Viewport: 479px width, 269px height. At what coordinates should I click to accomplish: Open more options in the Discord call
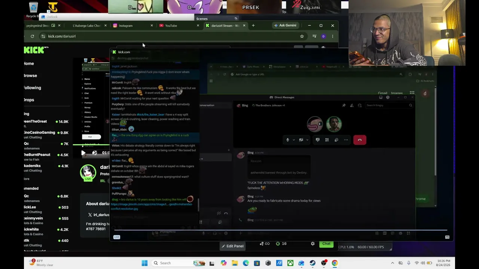[x=346, y=140]
